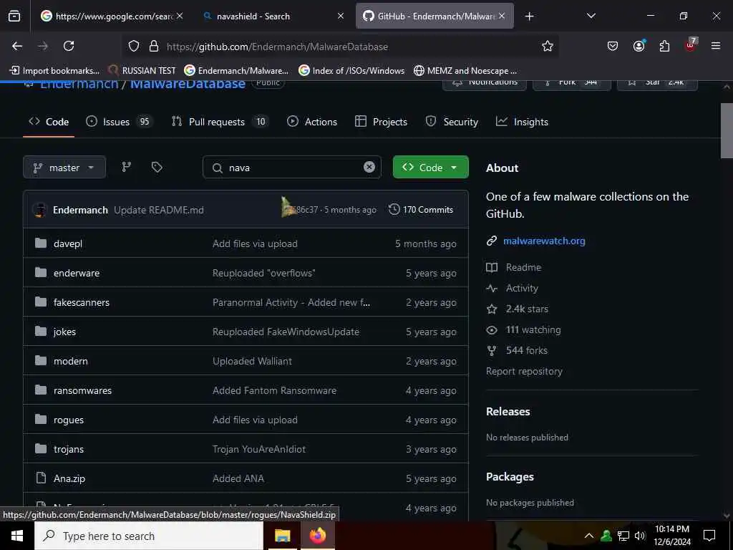Viewport: 733px width, 550px height.
Task: Open the Import bookmarks bookmark
Action: pyautogui.click(x=54, y=71)
